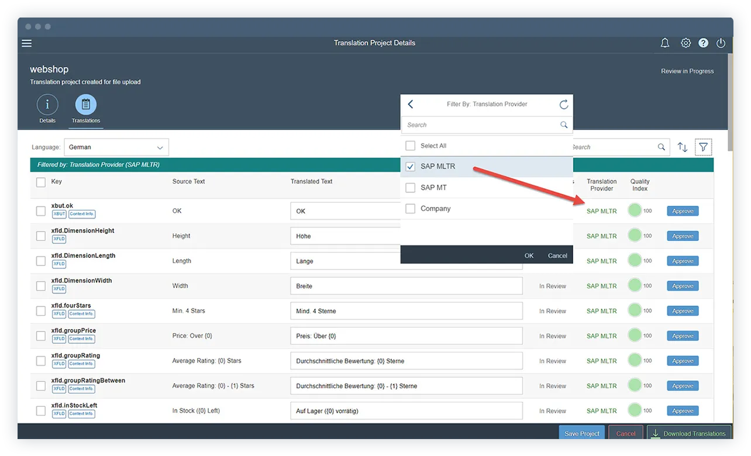Open the navigation hamburger menu
This screenshot has height=456, width=751.
[x=26, y=43]
